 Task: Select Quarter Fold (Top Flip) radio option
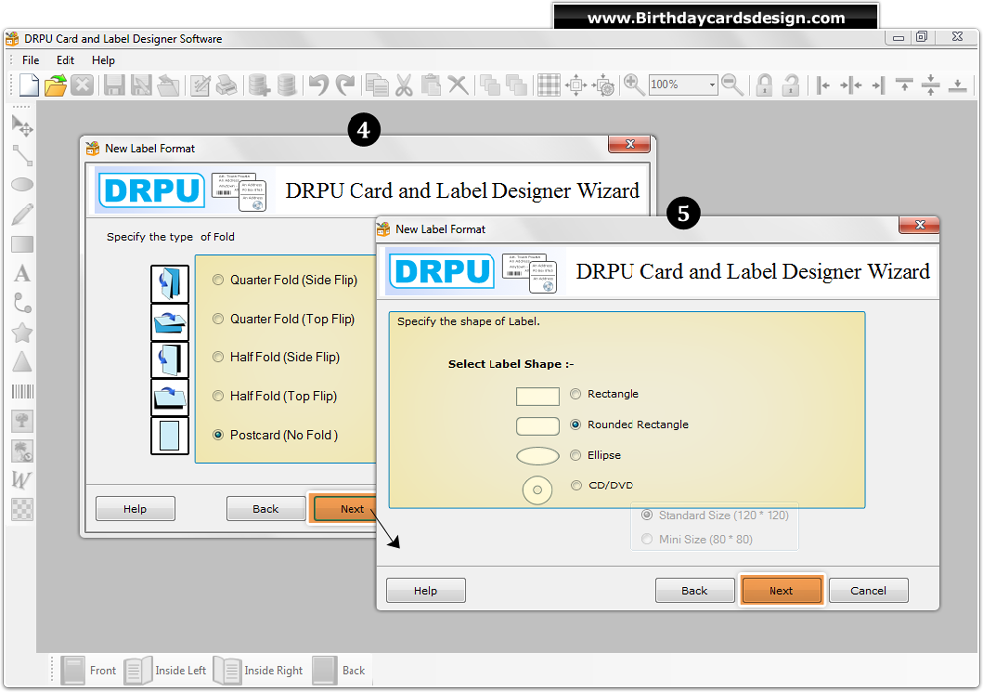tap(218, 319)
